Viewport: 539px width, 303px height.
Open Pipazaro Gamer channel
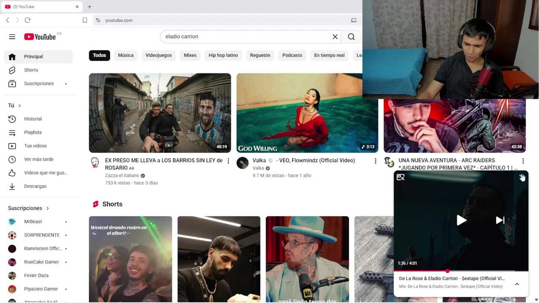(x=38, y=289)
